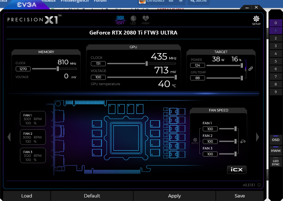Select profile slot 9

point(276,92)
